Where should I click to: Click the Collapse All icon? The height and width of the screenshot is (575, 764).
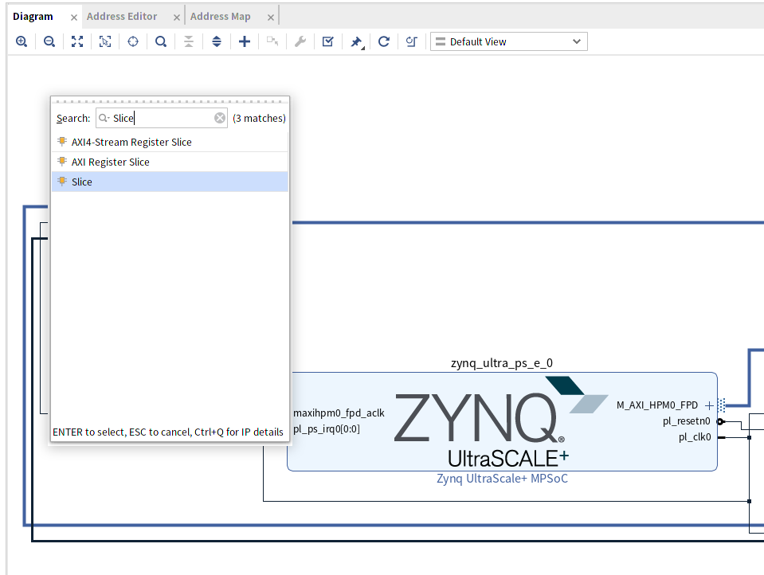pyautogui.click(x=189, y=41)
